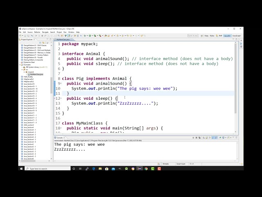This screenshot has width=262, height=197.
Task: Click the Remove Launch icon in Console
Action: point(196,138)
